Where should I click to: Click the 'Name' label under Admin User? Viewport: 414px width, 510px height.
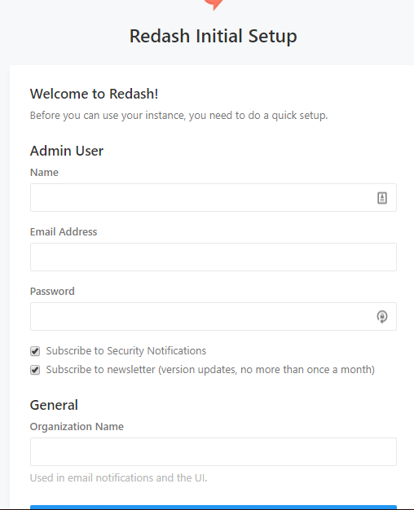click(44, 173)
